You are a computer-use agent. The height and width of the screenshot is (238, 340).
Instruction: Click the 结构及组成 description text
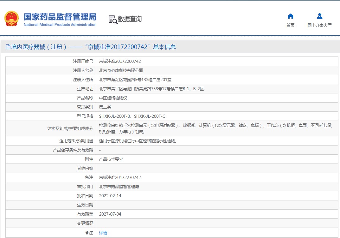coord(216,128)
